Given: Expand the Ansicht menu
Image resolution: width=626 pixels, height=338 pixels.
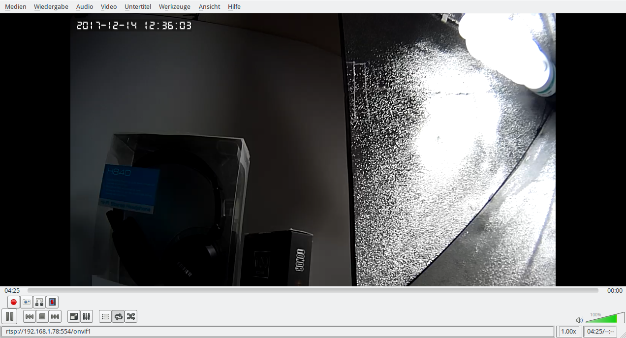Looking at the screenshot, I should (x=209, y=7).
